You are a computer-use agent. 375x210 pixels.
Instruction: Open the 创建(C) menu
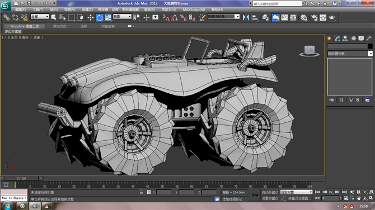(x=87, y=9)
